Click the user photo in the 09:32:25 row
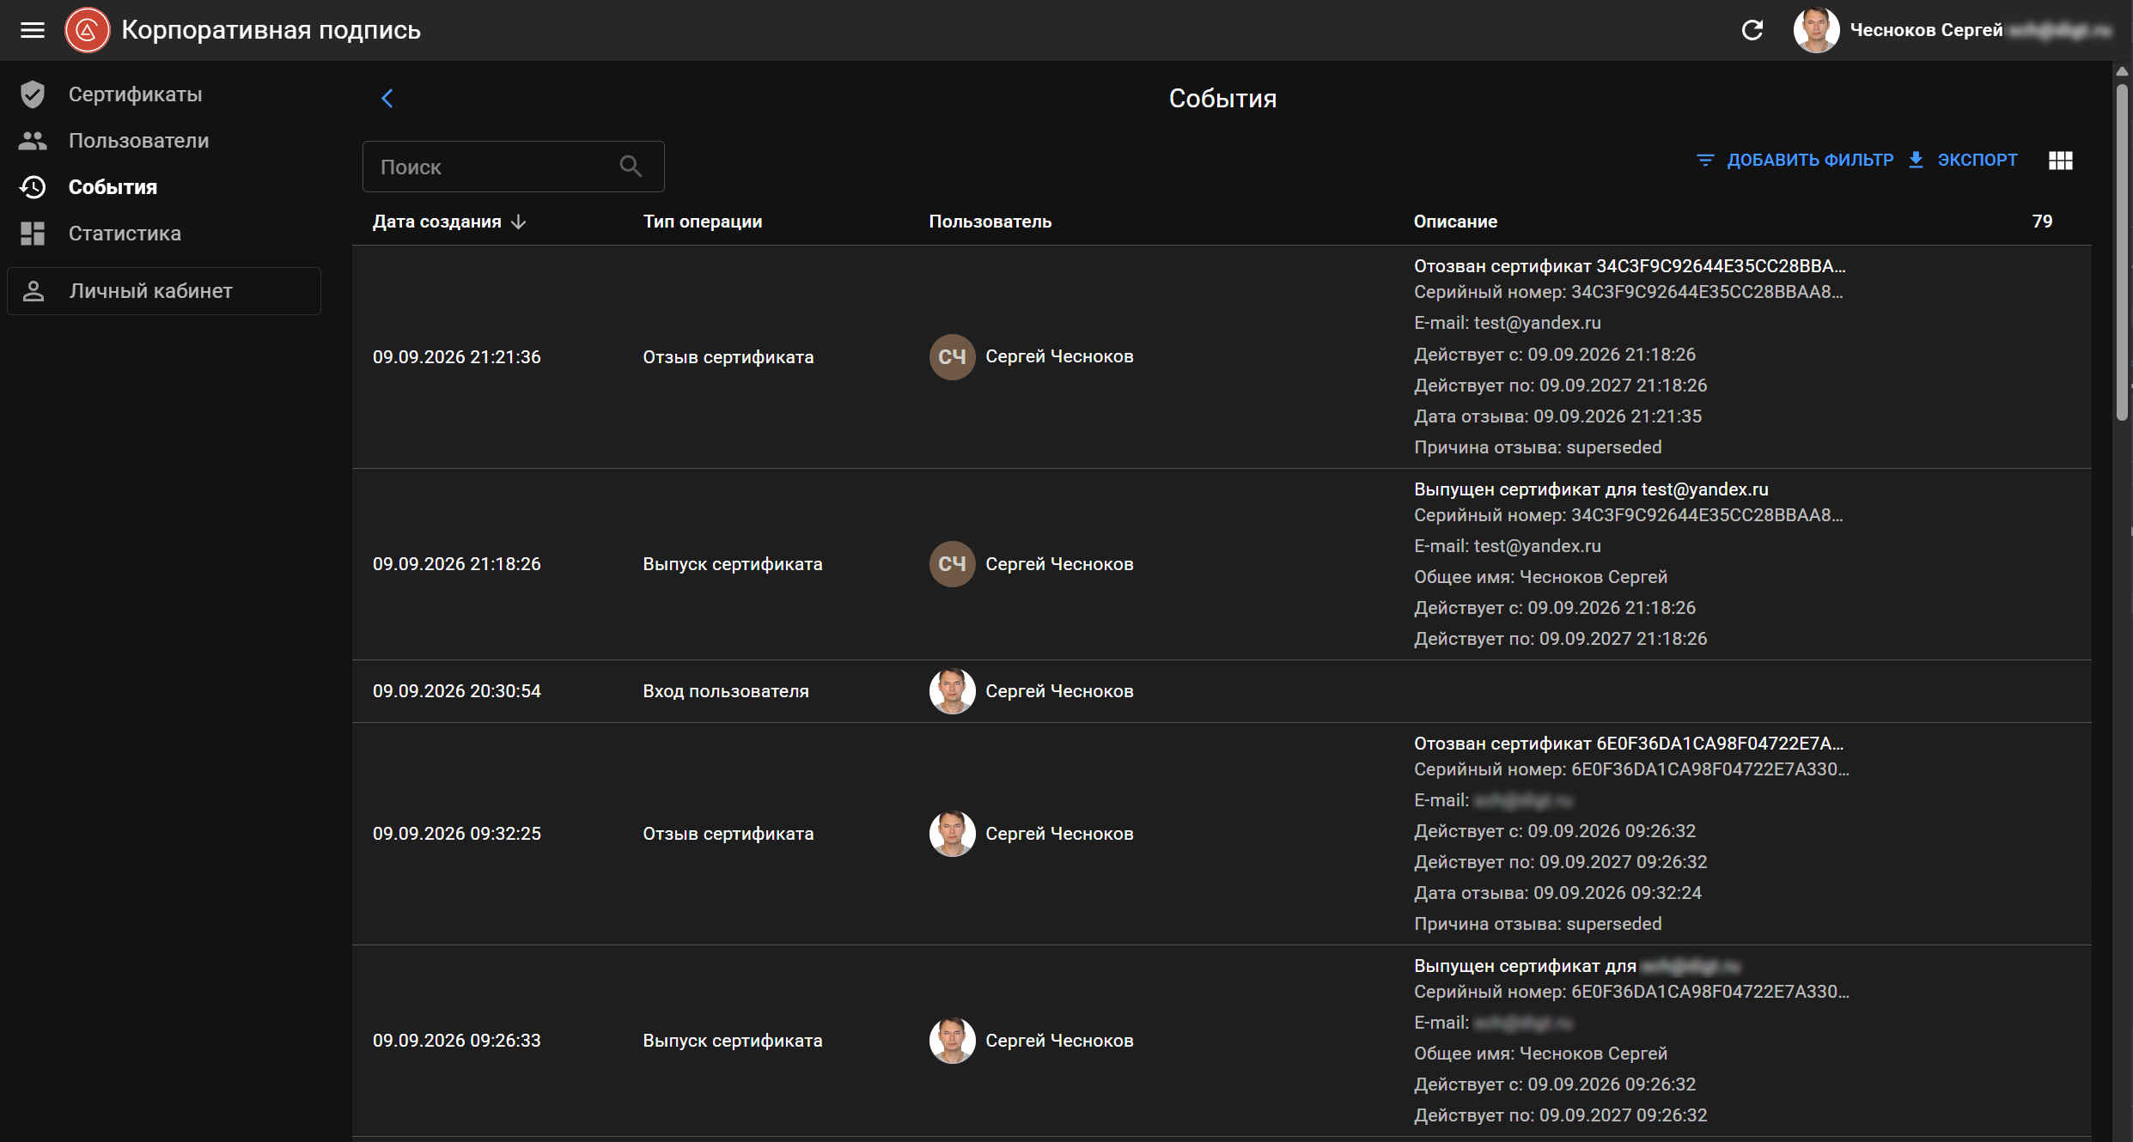2133x1142 pixels. [952, 834]
